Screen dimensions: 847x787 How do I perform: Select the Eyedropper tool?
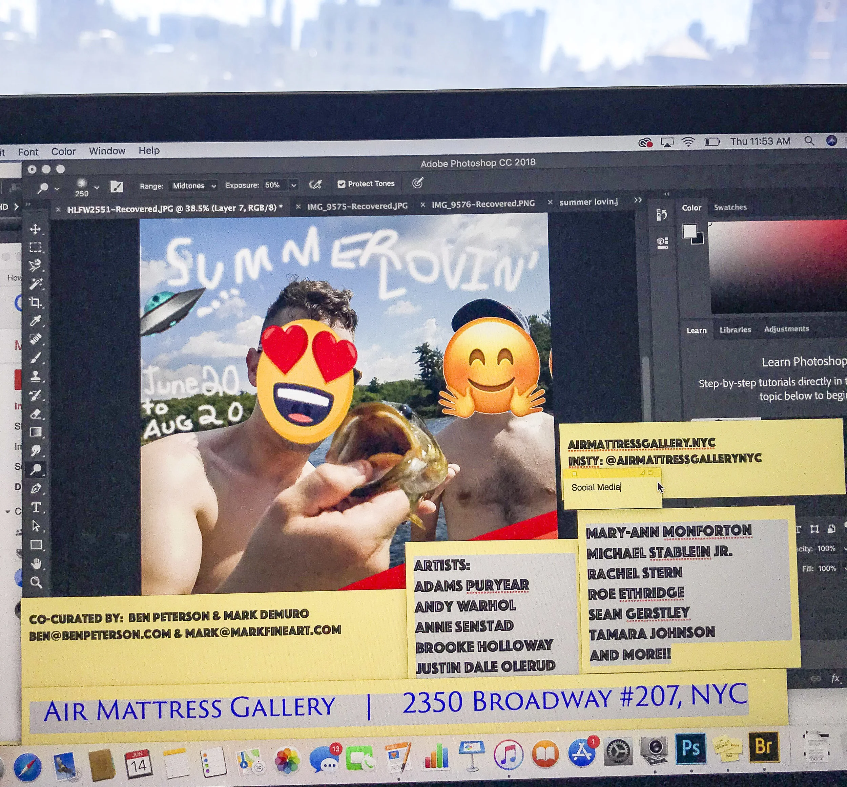(x=35, y=321)
